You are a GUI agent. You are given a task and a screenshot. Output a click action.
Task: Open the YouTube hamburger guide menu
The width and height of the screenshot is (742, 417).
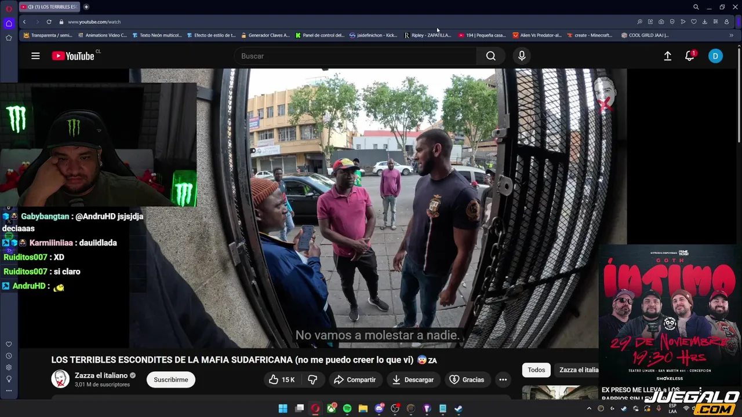point(35,56)
